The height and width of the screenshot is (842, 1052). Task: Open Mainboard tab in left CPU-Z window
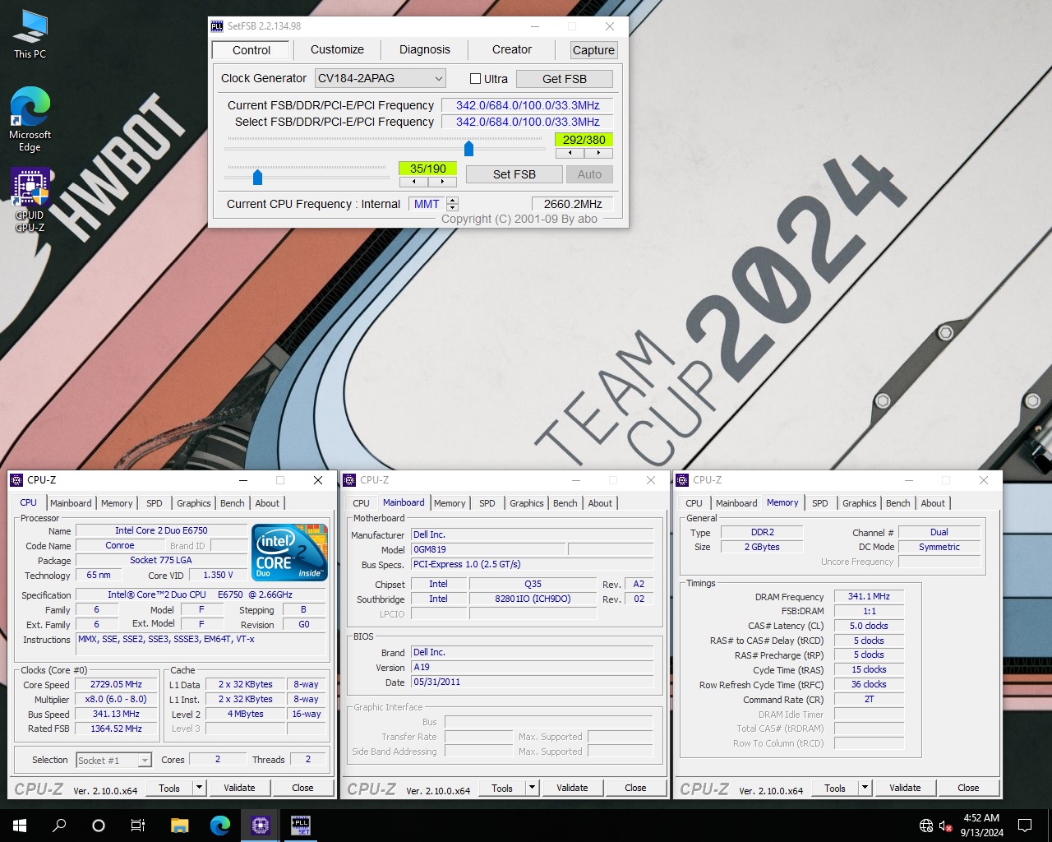pyautogui.click(x=71, y=503)
